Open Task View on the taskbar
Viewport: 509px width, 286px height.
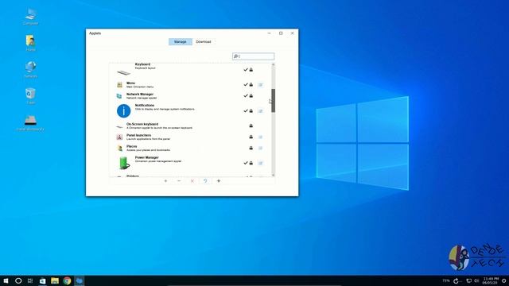[30, 280]
